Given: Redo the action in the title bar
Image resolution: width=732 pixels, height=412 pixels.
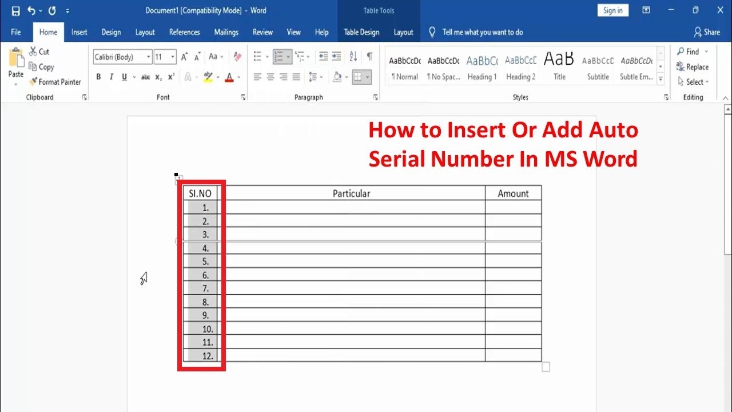Looking at the screenshot, I should 52,10.
